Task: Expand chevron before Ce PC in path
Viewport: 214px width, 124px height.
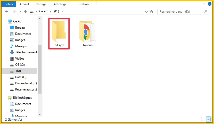Action: point(36,11)
